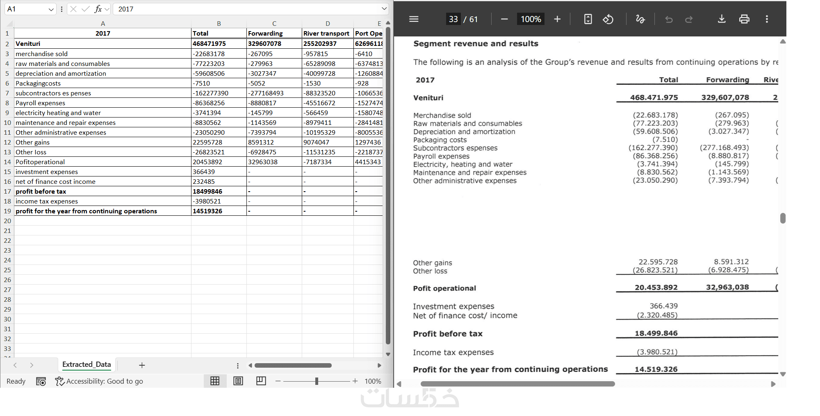820x416 pixels.
Task: Select cell 'profit before tax'
Action: [x=103, y=191]
